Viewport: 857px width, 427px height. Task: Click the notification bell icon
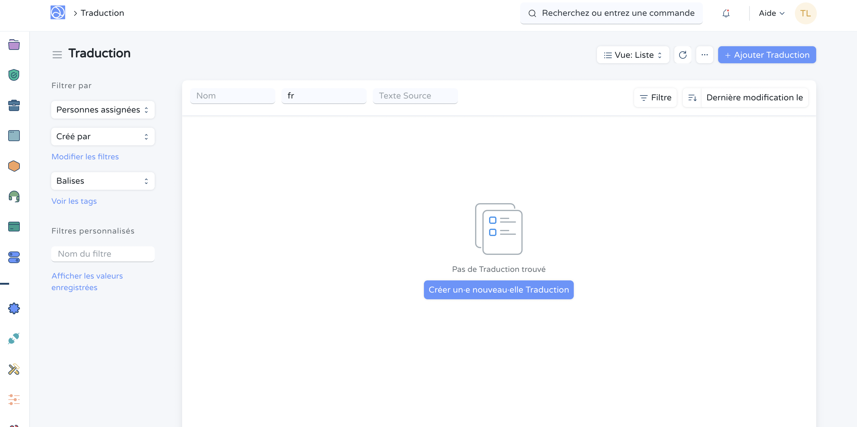726,13
